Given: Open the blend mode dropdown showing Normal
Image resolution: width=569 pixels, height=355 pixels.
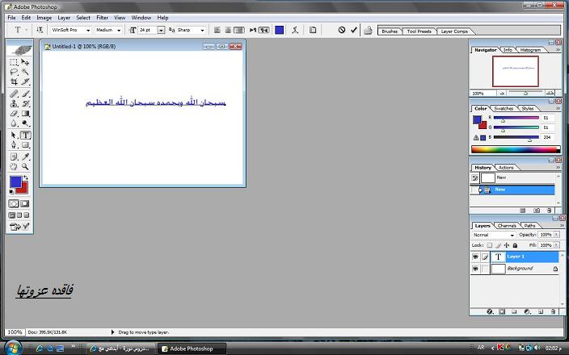Looking at the screenshot, I should coord(493,235).
